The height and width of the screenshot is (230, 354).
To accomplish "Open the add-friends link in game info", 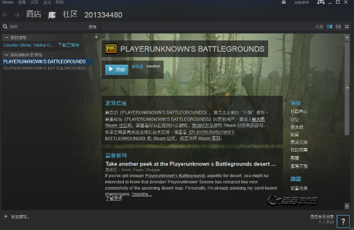I will pyautogui.click(x=207, y=126).
